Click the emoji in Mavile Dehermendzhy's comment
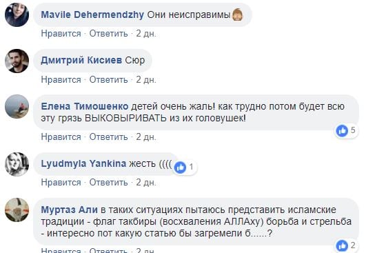This screenshot has height=253, width=386. [237, 14]
